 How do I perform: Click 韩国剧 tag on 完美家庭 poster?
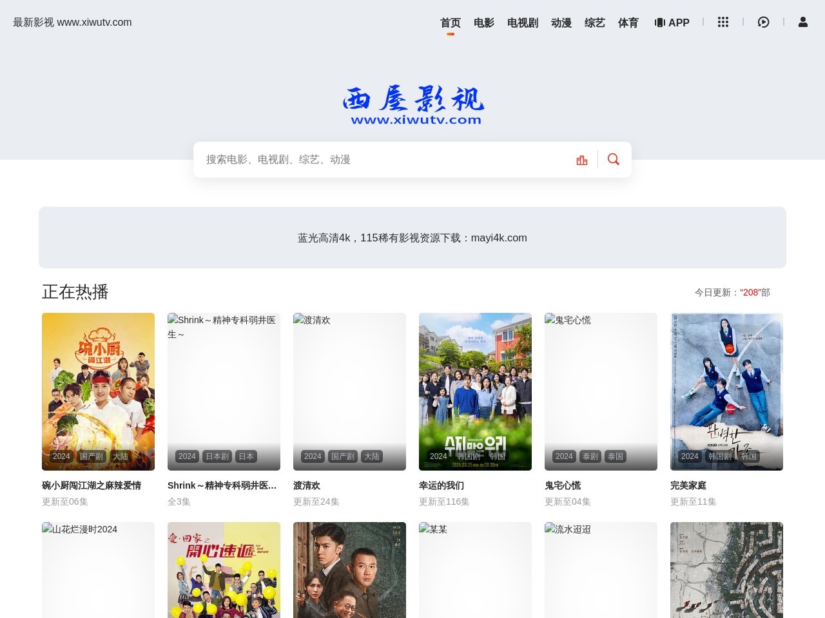coord(720,456)
